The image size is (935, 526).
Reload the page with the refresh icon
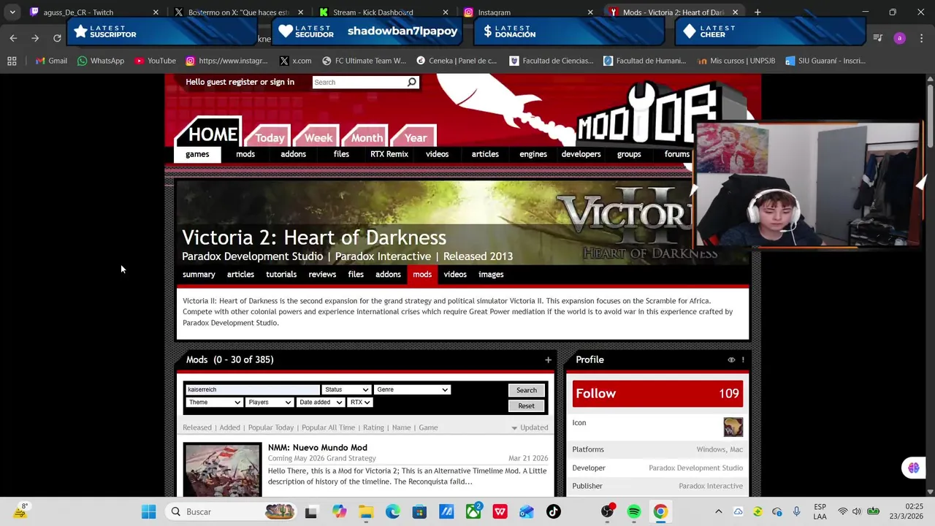pos(57,38)
